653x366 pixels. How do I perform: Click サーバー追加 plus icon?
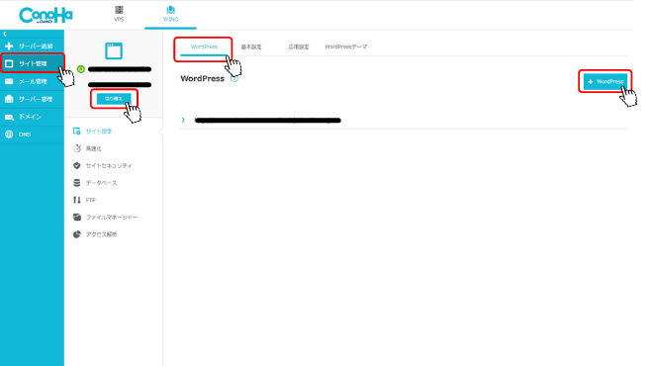pos(9,46)
